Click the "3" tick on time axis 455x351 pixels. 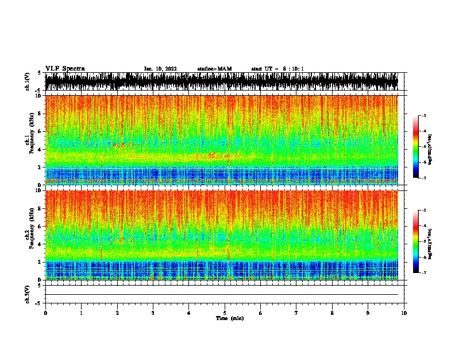pos(153,313)
